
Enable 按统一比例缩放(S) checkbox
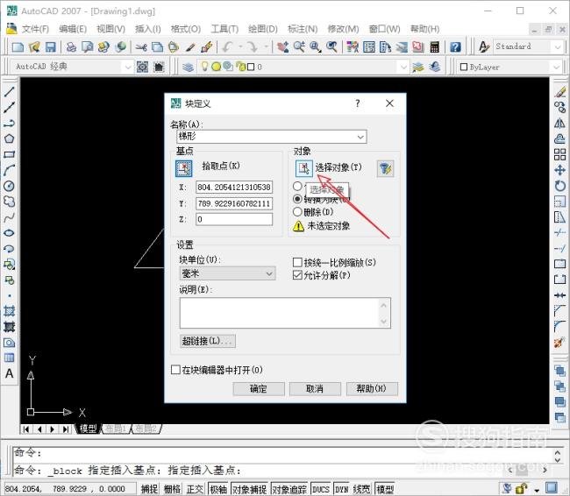[x=297, y=262]
